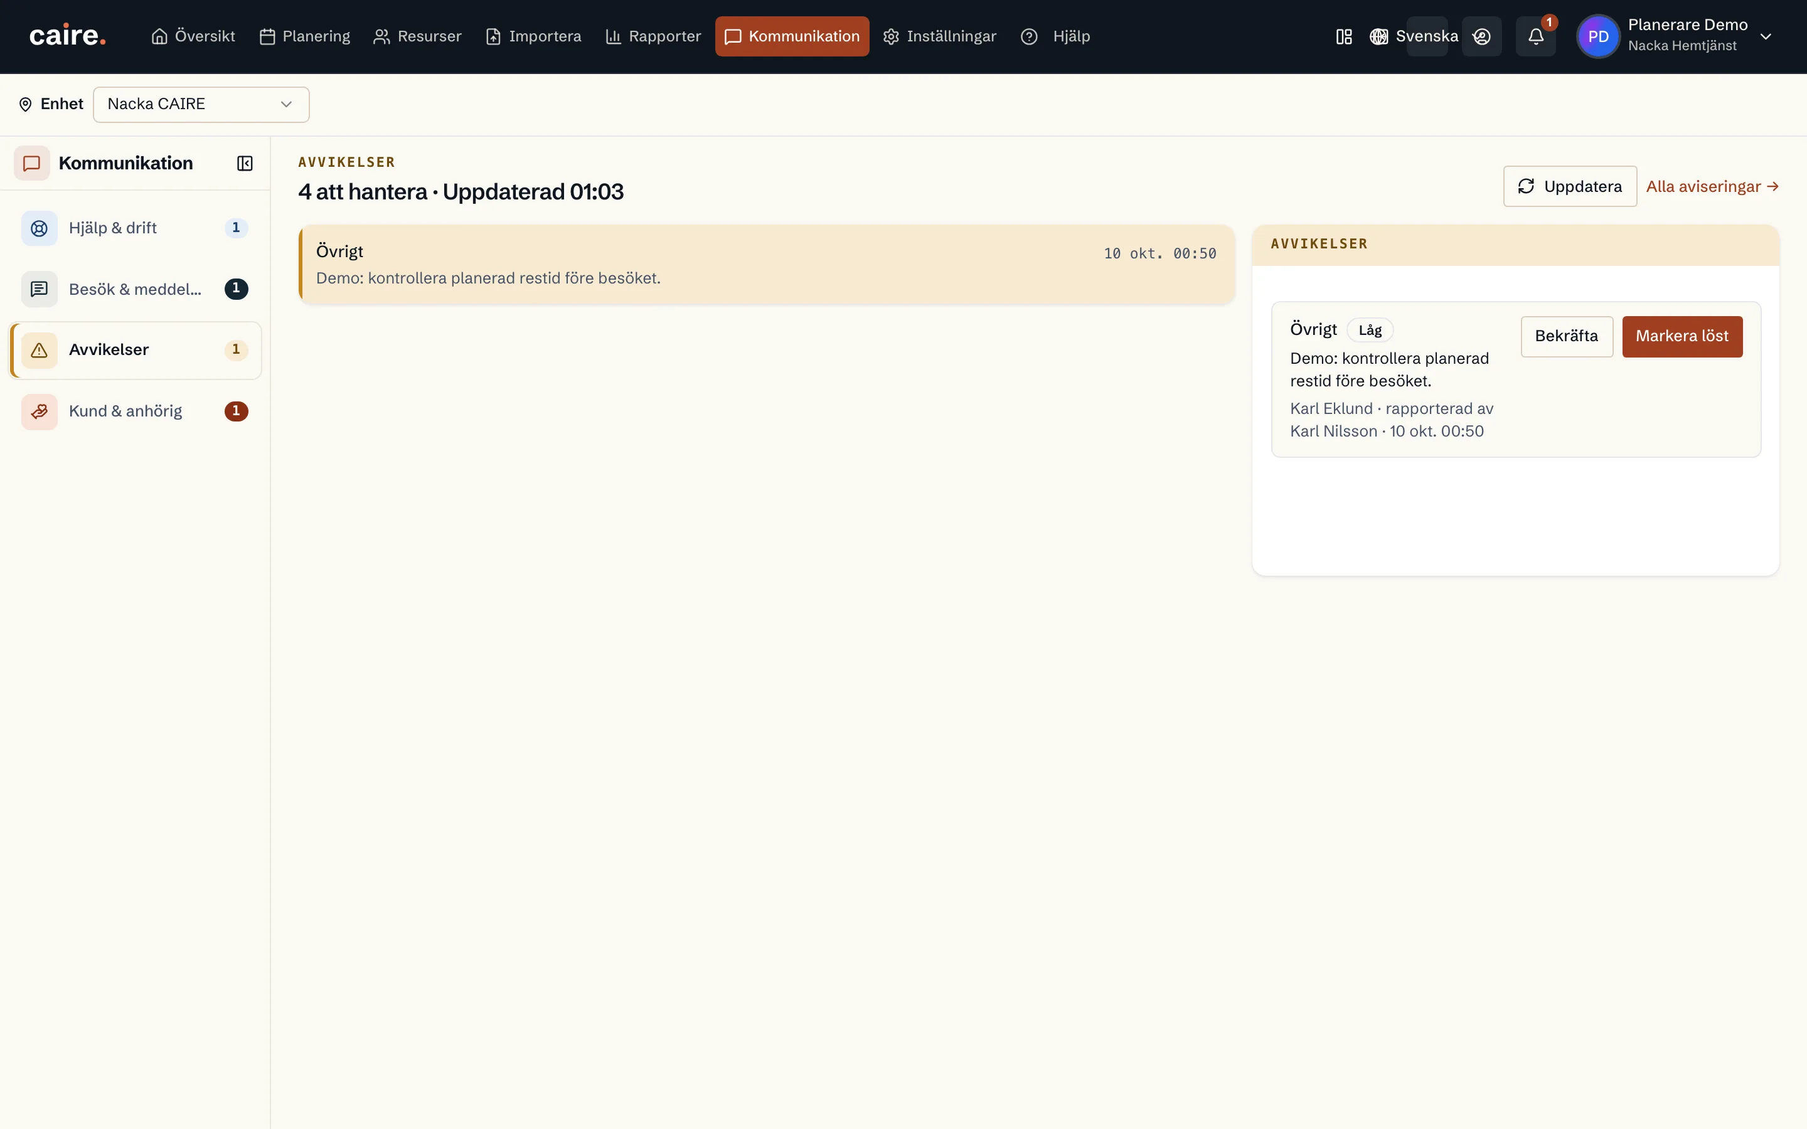Click "4 att hantera · Uppdaterad 01:03" heading
Image resolution: width=1807 pixels, height=1129 pixels.
(x=461, y=192)
